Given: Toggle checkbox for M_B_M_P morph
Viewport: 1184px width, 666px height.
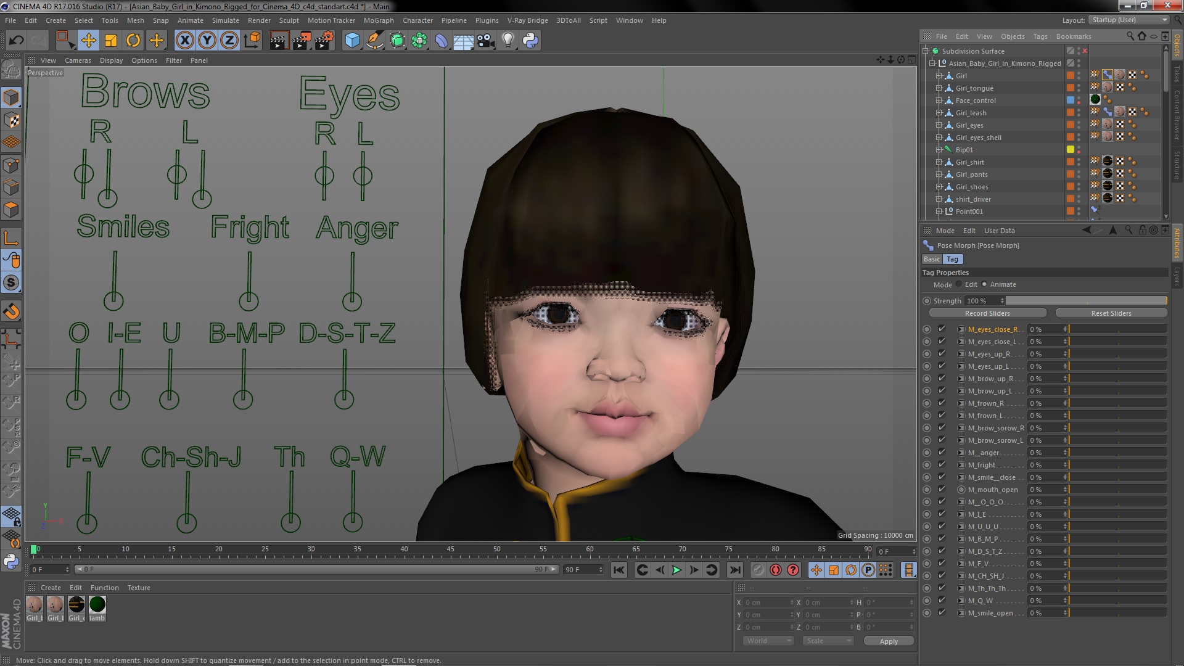Looking at the screenshot, I should [x=942, y=538].
